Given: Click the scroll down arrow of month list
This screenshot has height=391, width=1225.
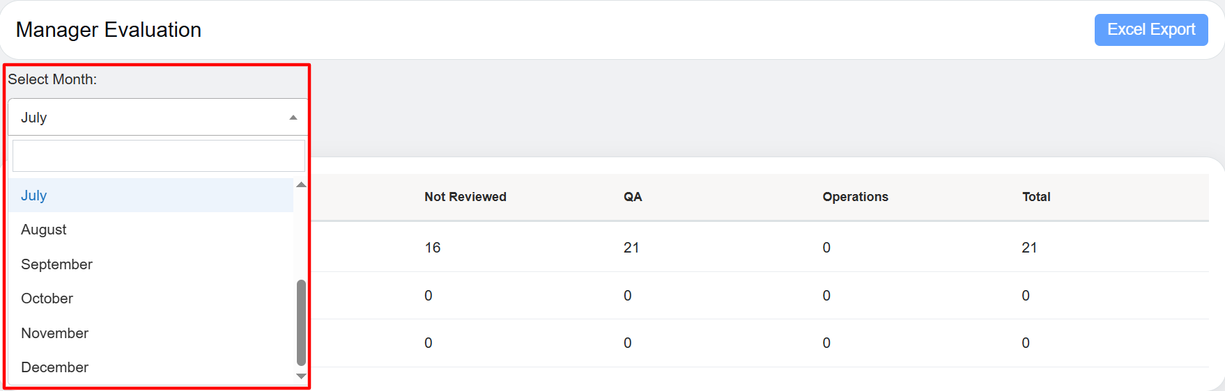Looking at the screenshot, I should click(x=301, y=376).
